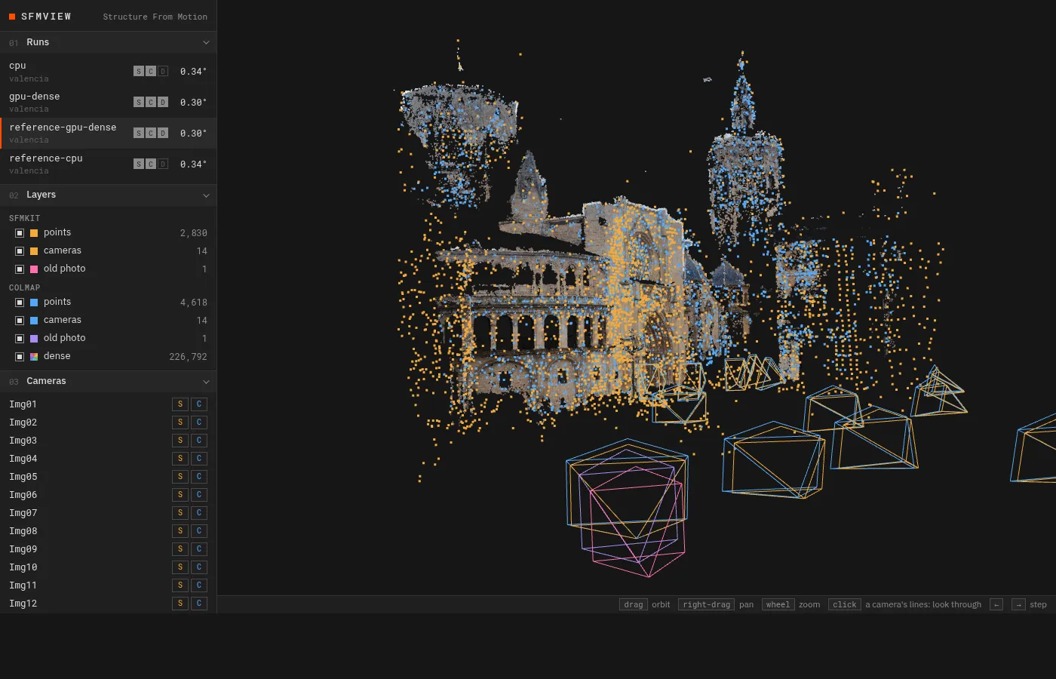1056x679 pixels.
Task: Click the C icon for Img07
Action: [199, 513]
